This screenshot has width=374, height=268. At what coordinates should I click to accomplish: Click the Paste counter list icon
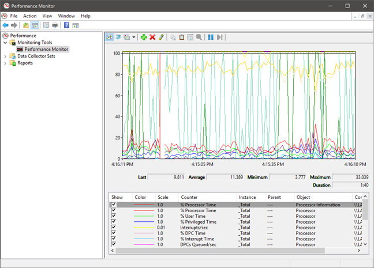tap(182, 37)
